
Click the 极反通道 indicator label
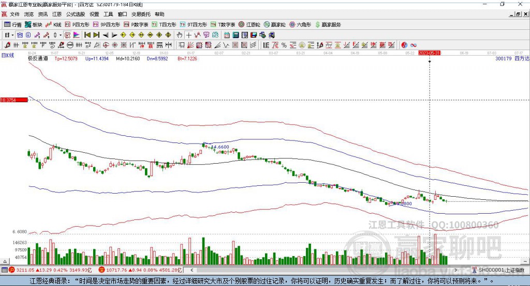(38, 59)
